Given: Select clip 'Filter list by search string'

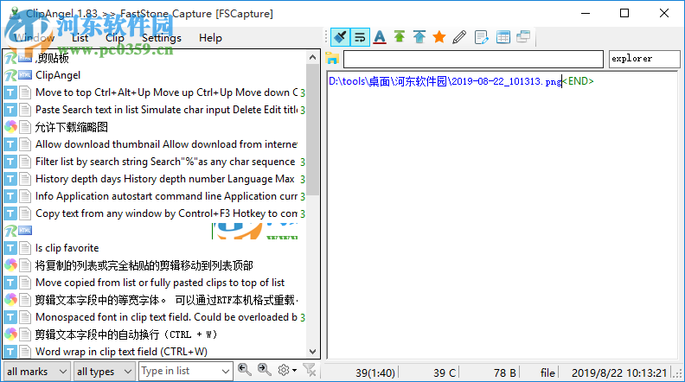Looking at the screenshot, I should coord(155,162).
